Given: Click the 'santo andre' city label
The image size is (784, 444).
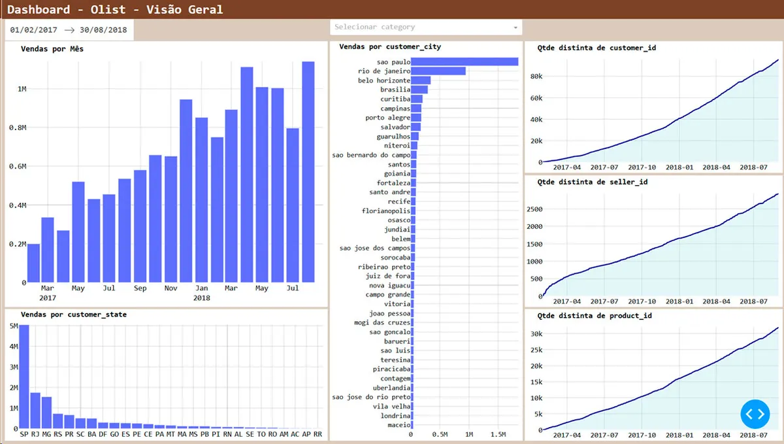Looking at the screenshot, I should point(390,192).
